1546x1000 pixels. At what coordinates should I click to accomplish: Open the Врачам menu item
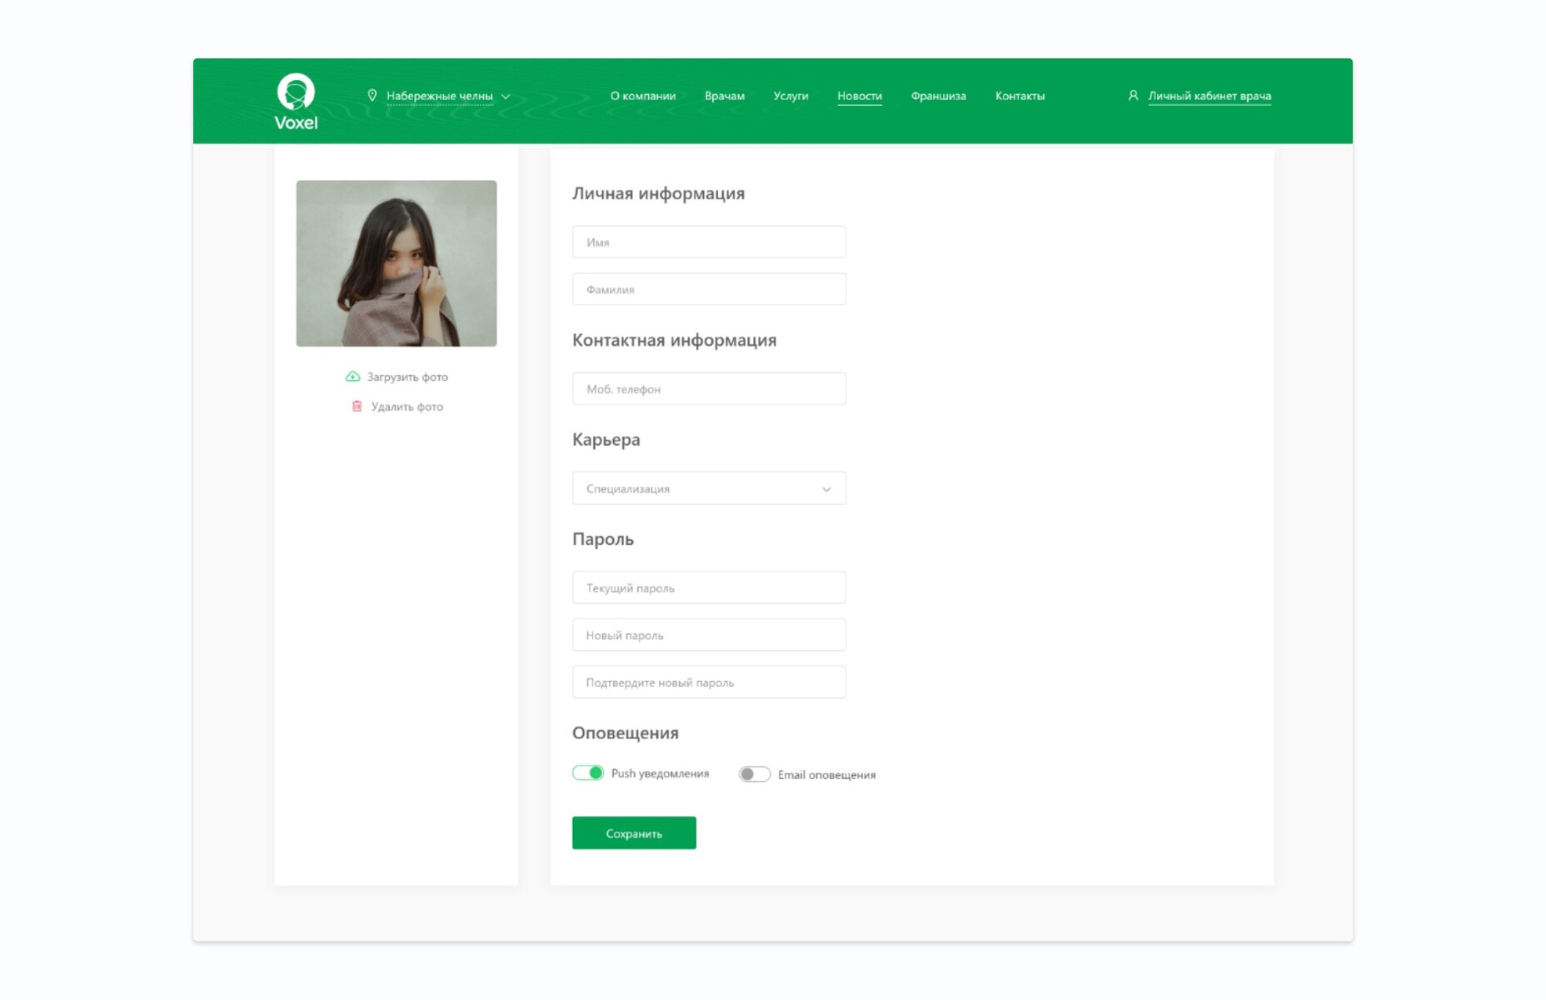coord(725,96)
